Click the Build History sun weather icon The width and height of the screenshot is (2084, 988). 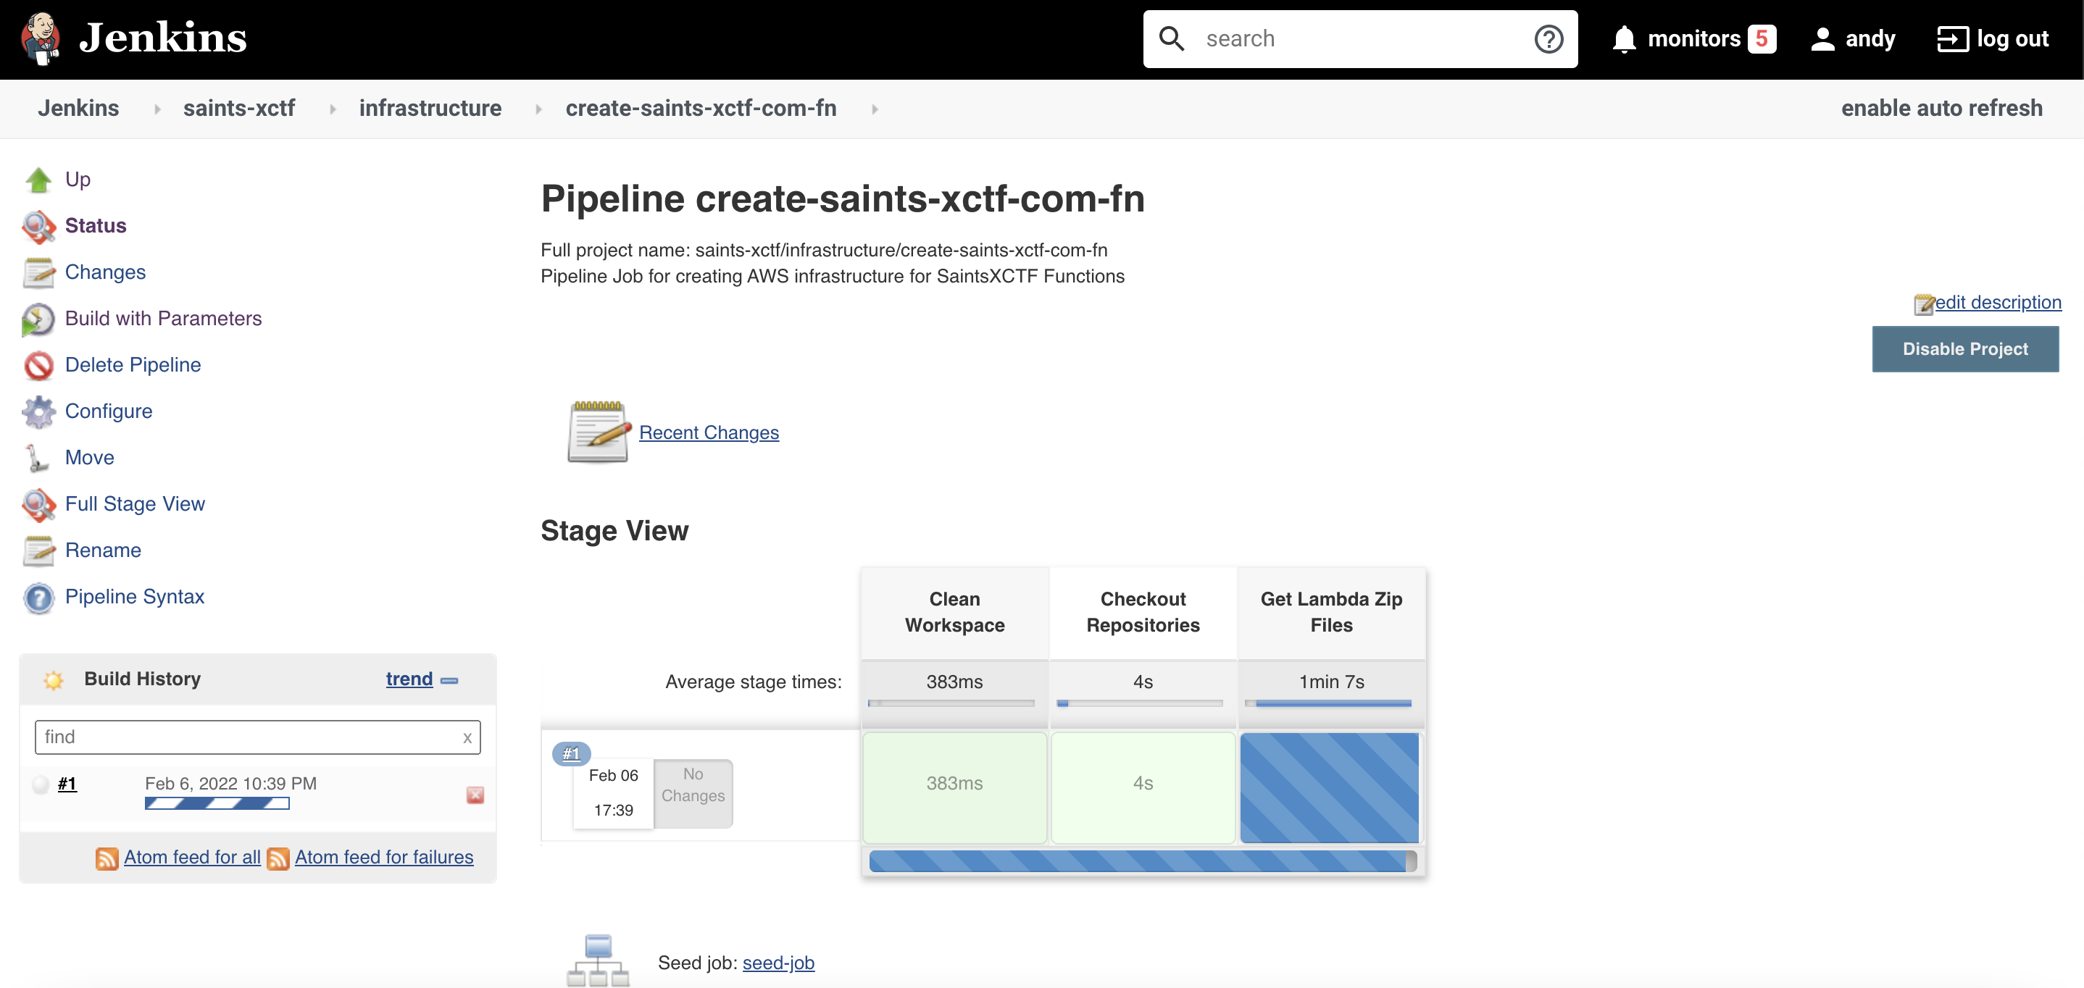pos(54,680)
